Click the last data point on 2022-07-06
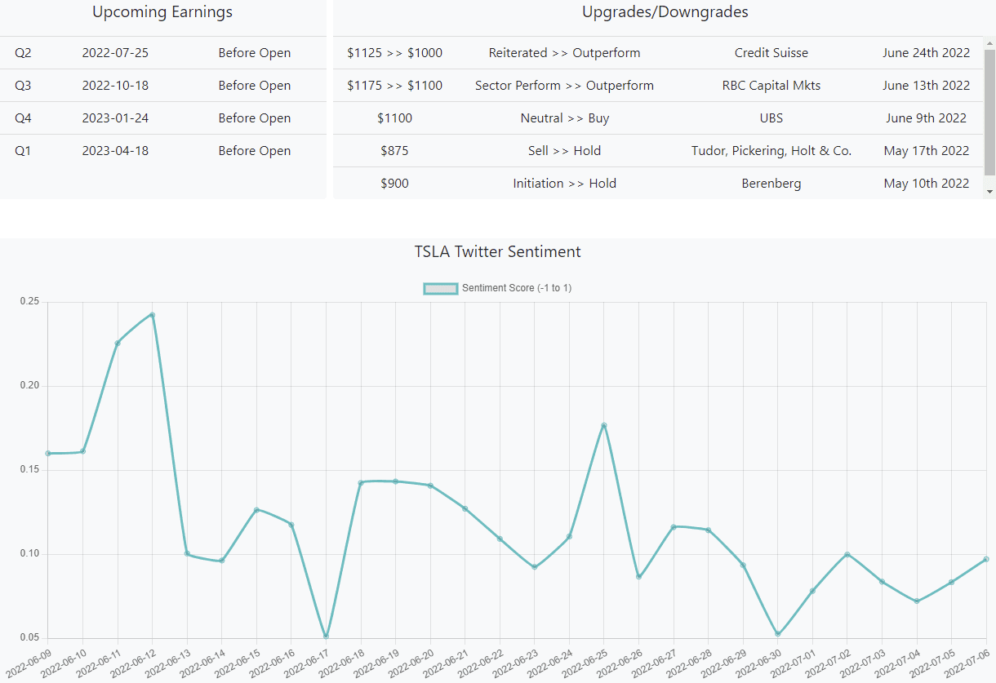Viewport: 996px width, 683px height. click(x=986, y=559)
